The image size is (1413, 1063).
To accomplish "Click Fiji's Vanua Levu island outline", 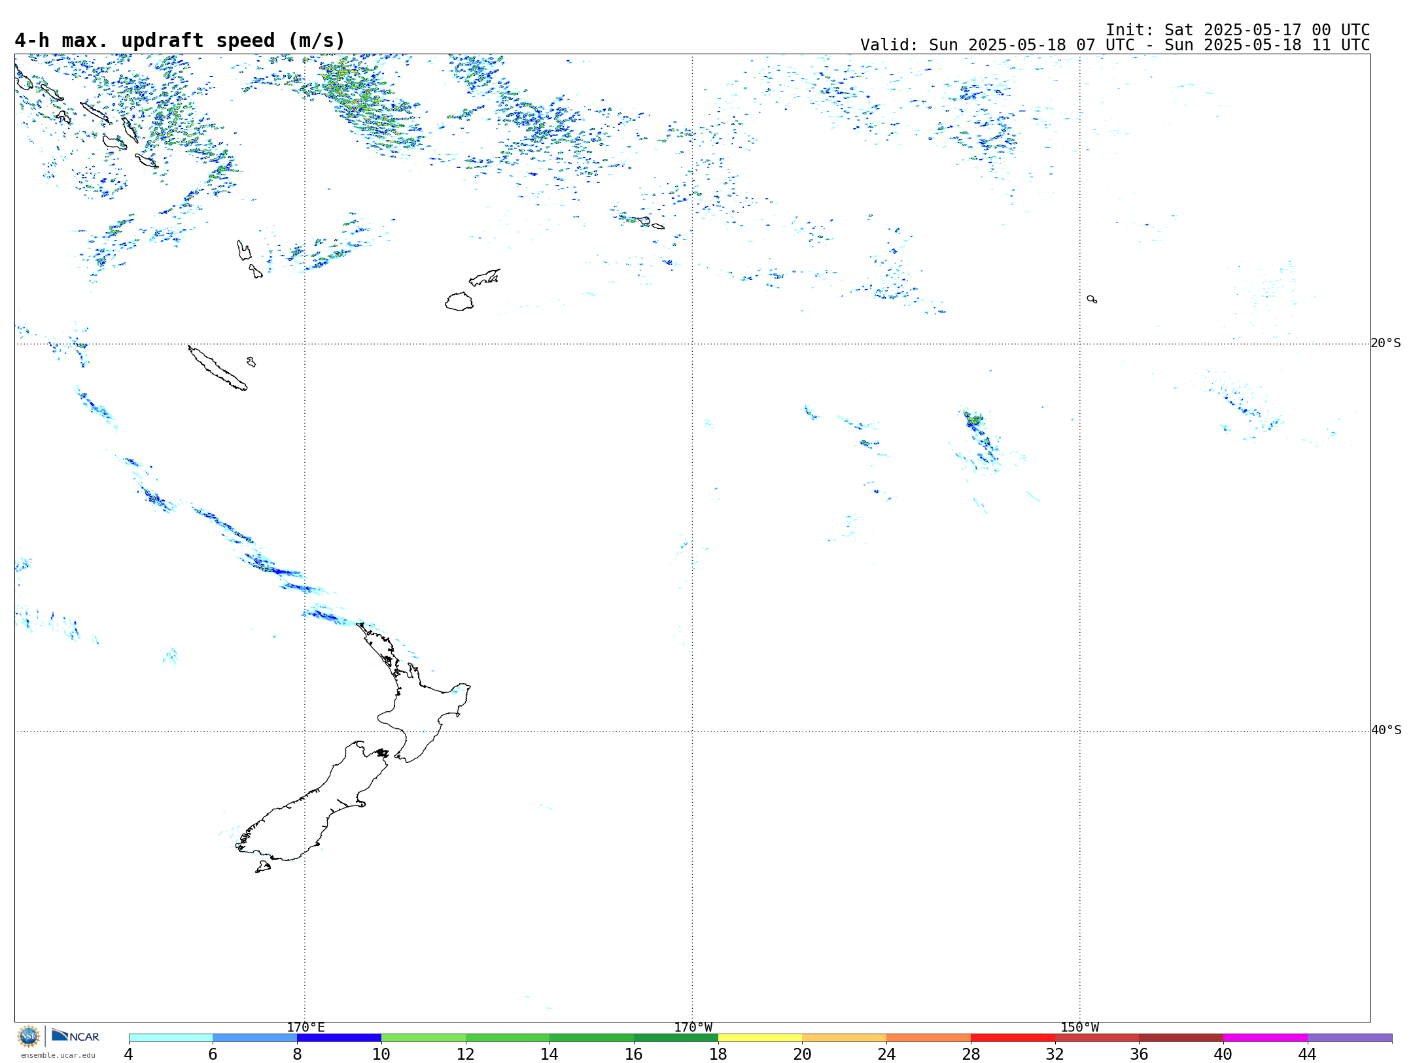I will click(x=485, y=278).
